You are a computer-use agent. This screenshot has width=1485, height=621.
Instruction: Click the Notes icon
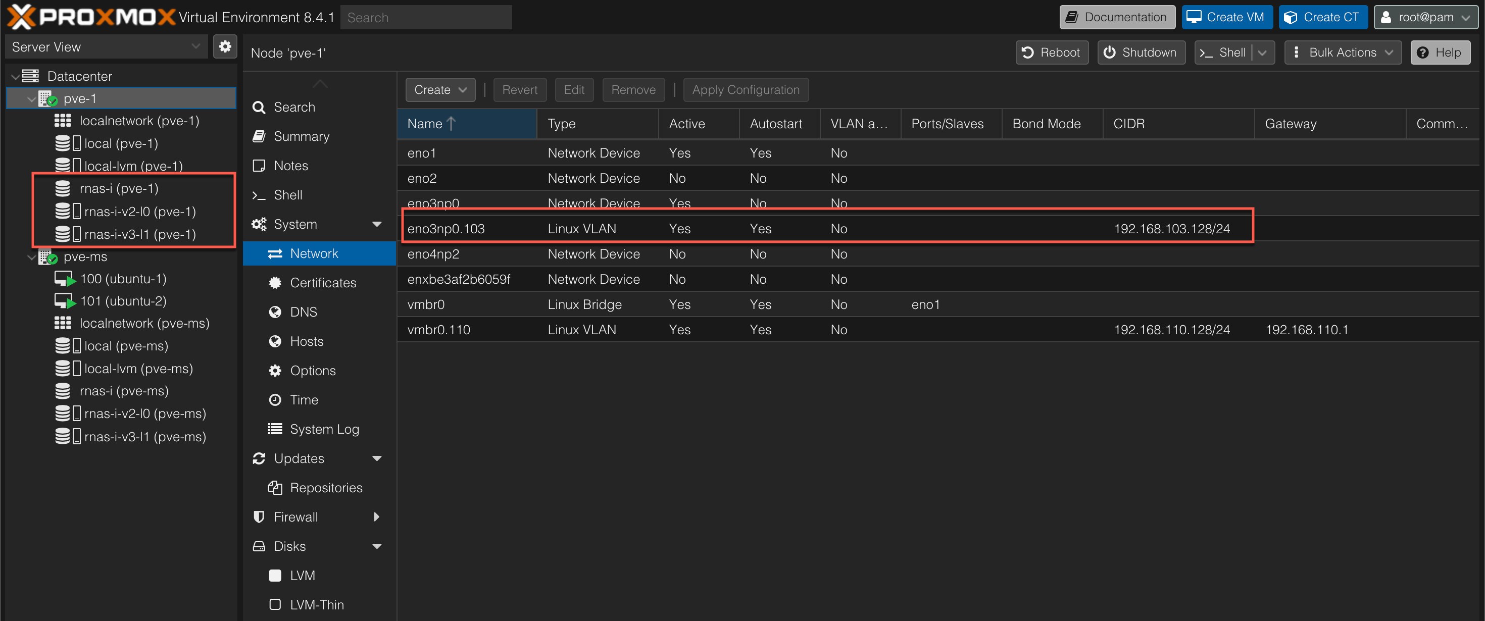[x=259, y=166]
